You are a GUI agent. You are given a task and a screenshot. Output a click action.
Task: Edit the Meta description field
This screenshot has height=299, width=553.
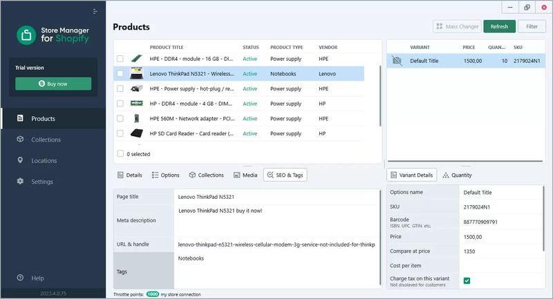click(x=277, y=220)
